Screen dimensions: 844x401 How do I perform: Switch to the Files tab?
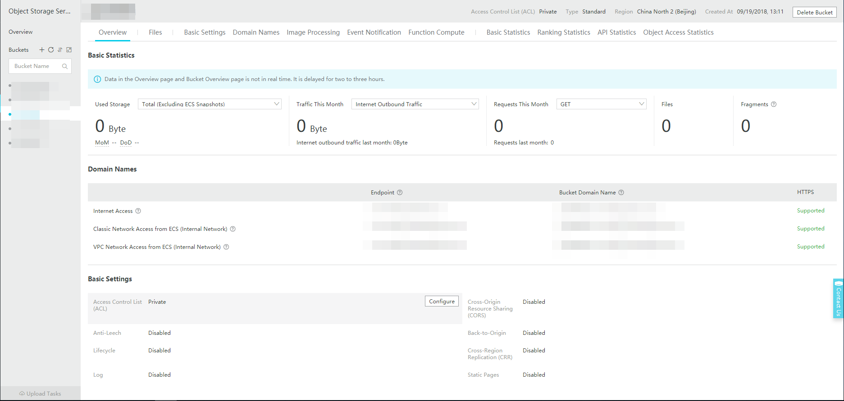coord(155,32)
